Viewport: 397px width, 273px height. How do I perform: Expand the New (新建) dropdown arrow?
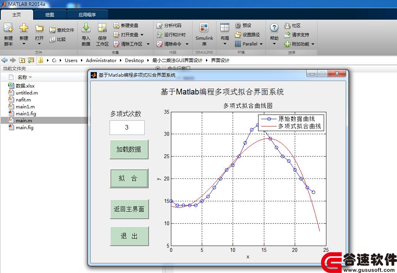tap(24, 44)
